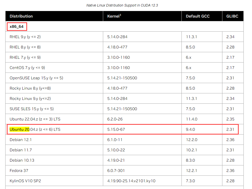Click kernel 5.10.0-22 in Debian 11.7 row
Screen dimensions: 252x189
pyautogui.click(x=116, y=150)
